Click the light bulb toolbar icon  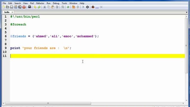(78, 7)
